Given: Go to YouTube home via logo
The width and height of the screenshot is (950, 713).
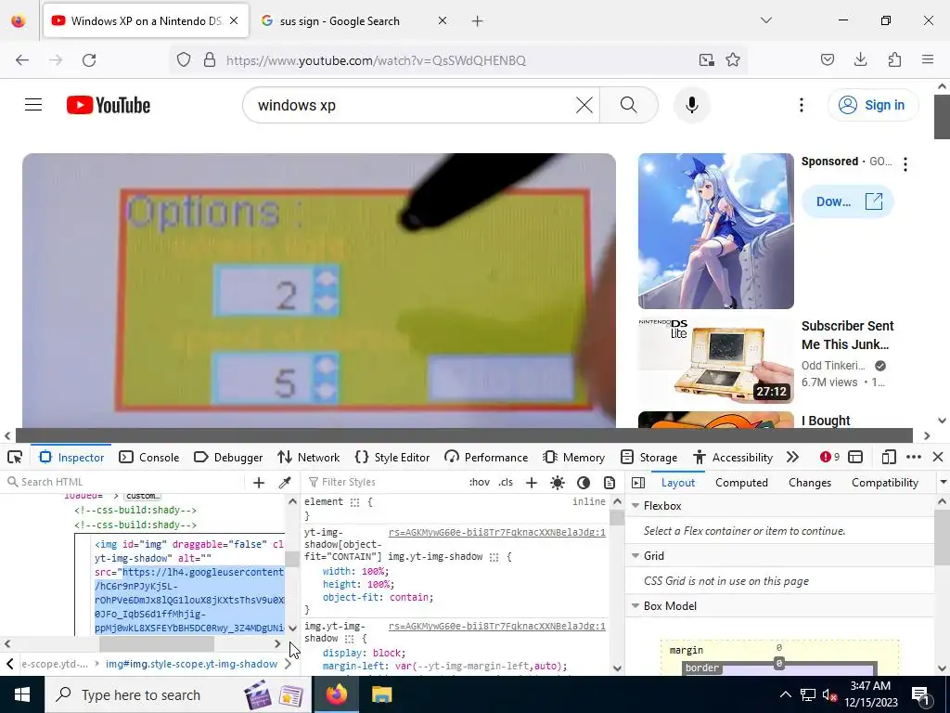Looking at the screenshot, I should tap(109, 105).
